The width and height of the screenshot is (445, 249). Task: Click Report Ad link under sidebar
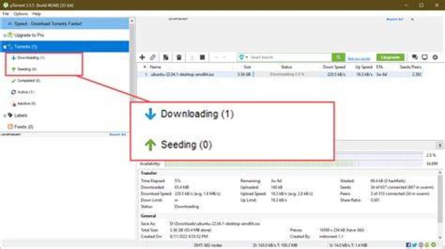pos(117,134)
